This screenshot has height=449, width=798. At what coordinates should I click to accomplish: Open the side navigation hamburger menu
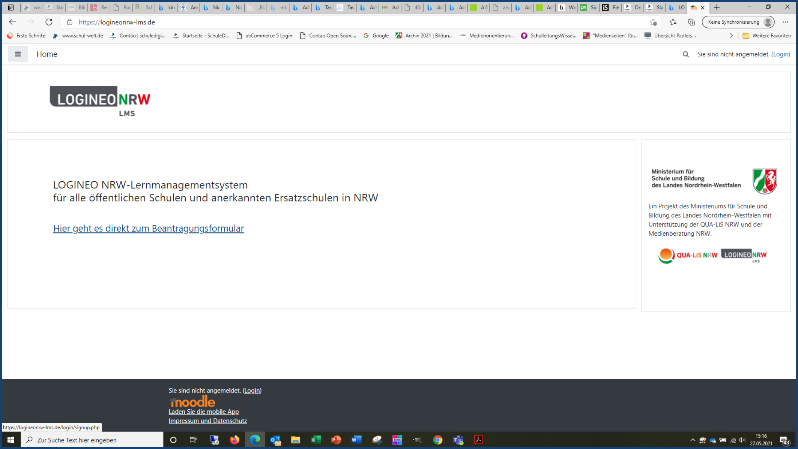click(18, 54)
